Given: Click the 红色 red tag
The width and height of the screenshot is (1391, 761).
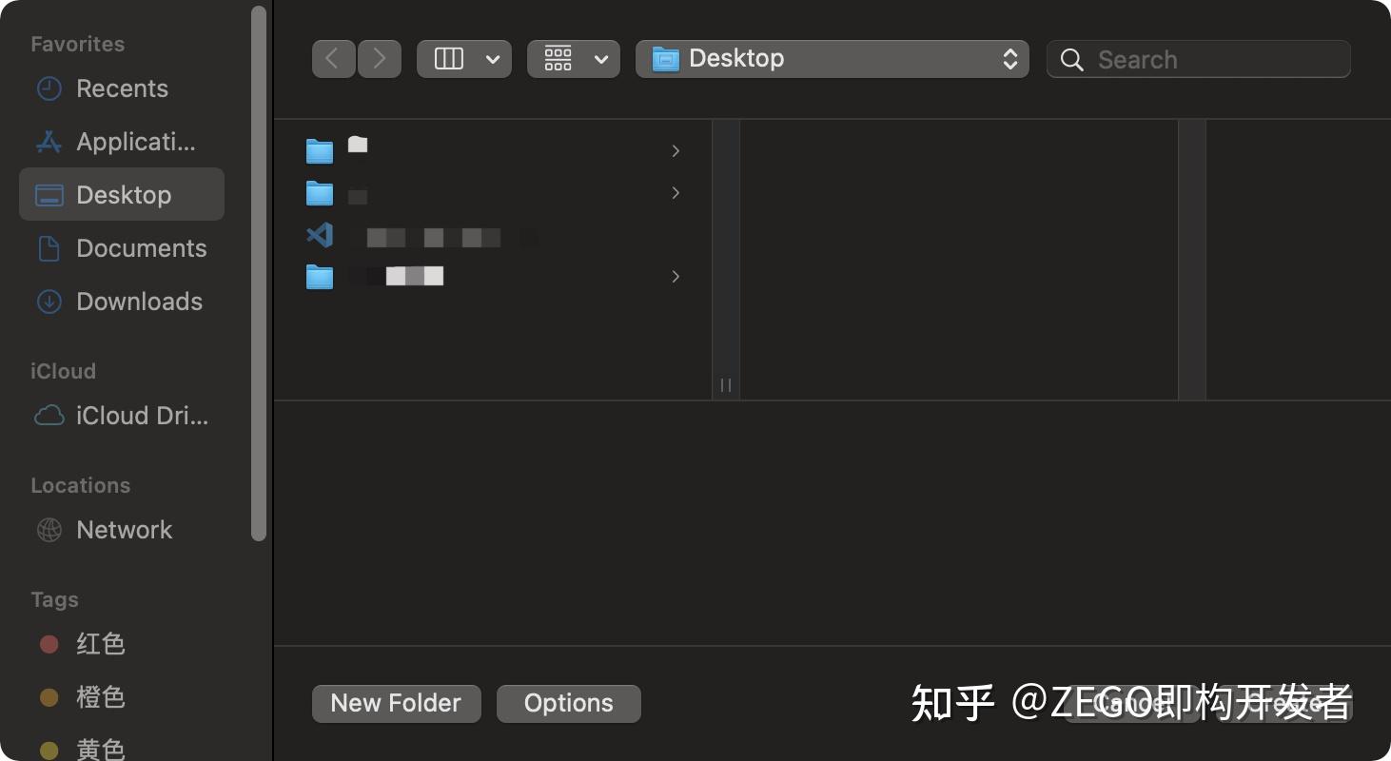Looking at the screenshot, I should point(101,644).
